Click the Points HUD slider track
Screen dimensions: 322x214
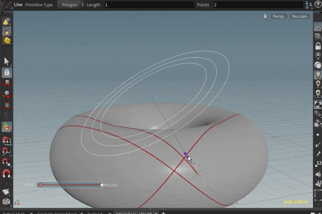[x=69, y=185]
